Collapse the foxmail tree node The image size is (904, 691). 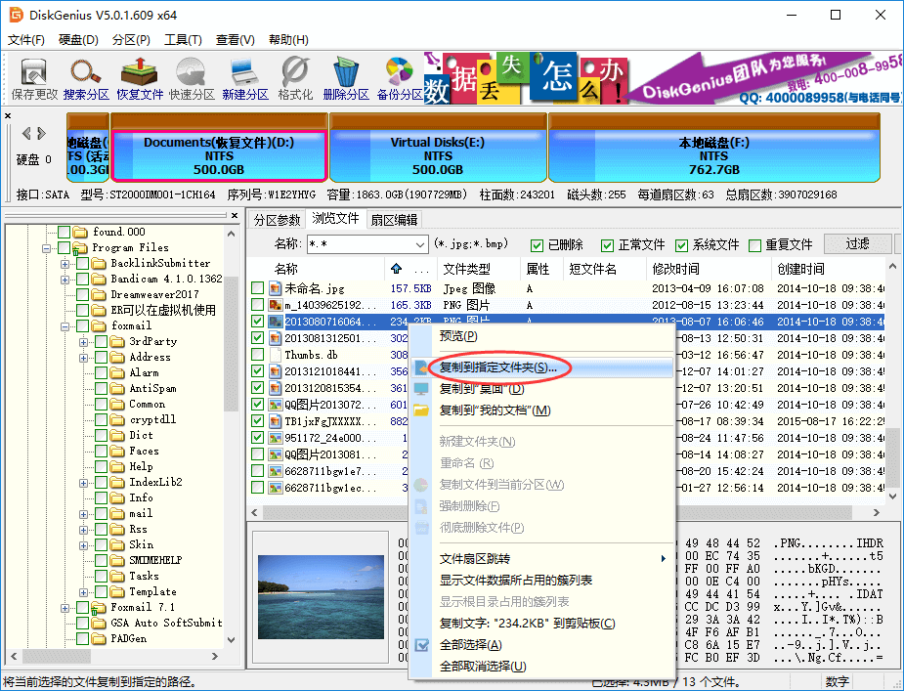65,326
